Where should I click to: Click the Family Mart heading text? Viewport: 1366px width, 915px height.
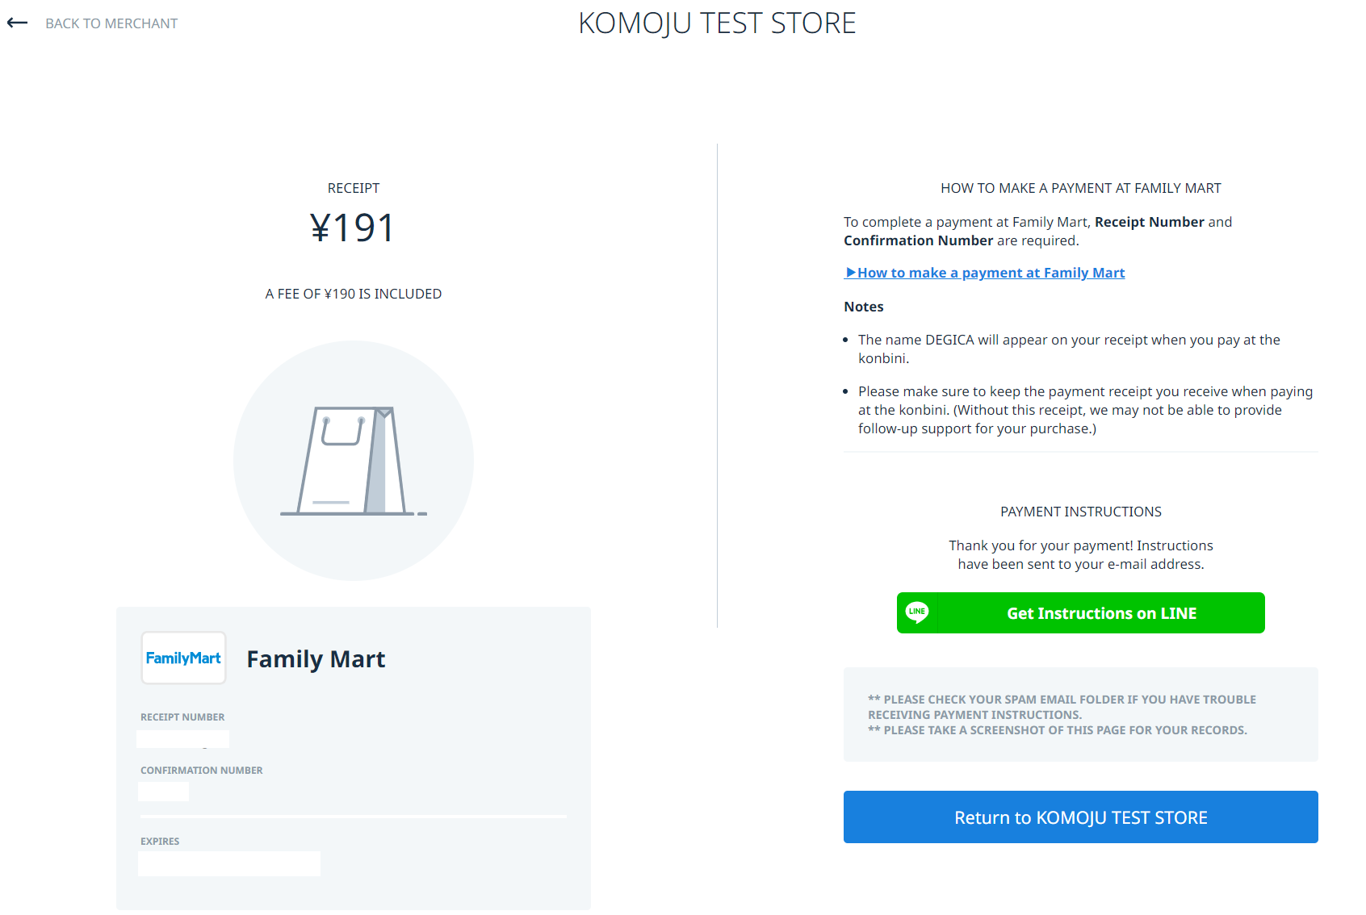pyautogui.click(x=316, y=659)
